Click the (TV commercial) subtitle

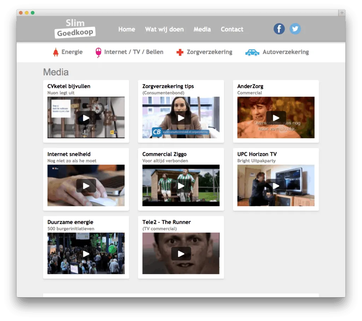159,228
